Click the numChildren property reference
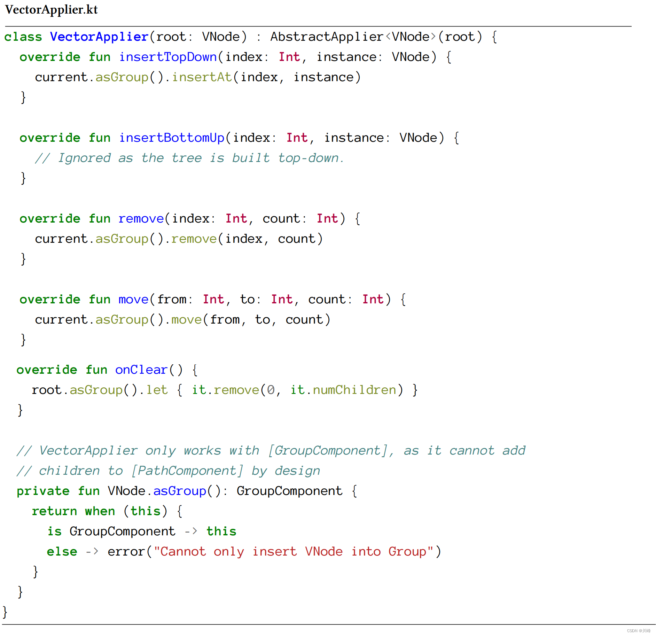This screenshot has height=636, width=656. pyautogui.click(x=354, y=390)
